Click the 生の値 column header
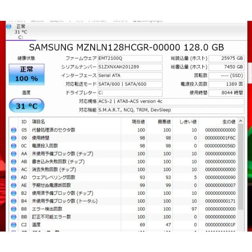Screen dimensions: 252x252 [218, 122]
